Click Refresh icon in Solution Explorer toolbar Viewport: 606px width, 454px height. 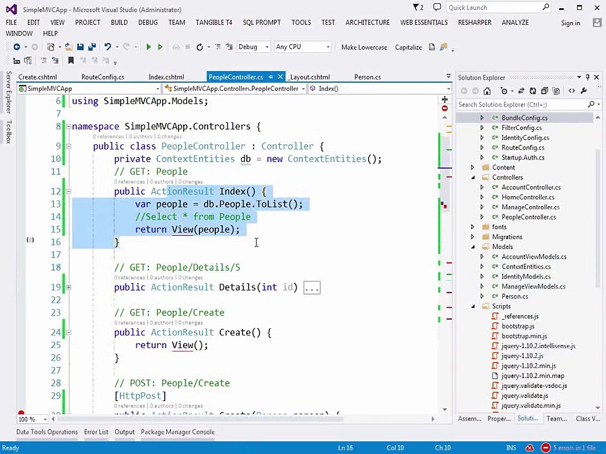pyautogui.click(x=533, y=91)
